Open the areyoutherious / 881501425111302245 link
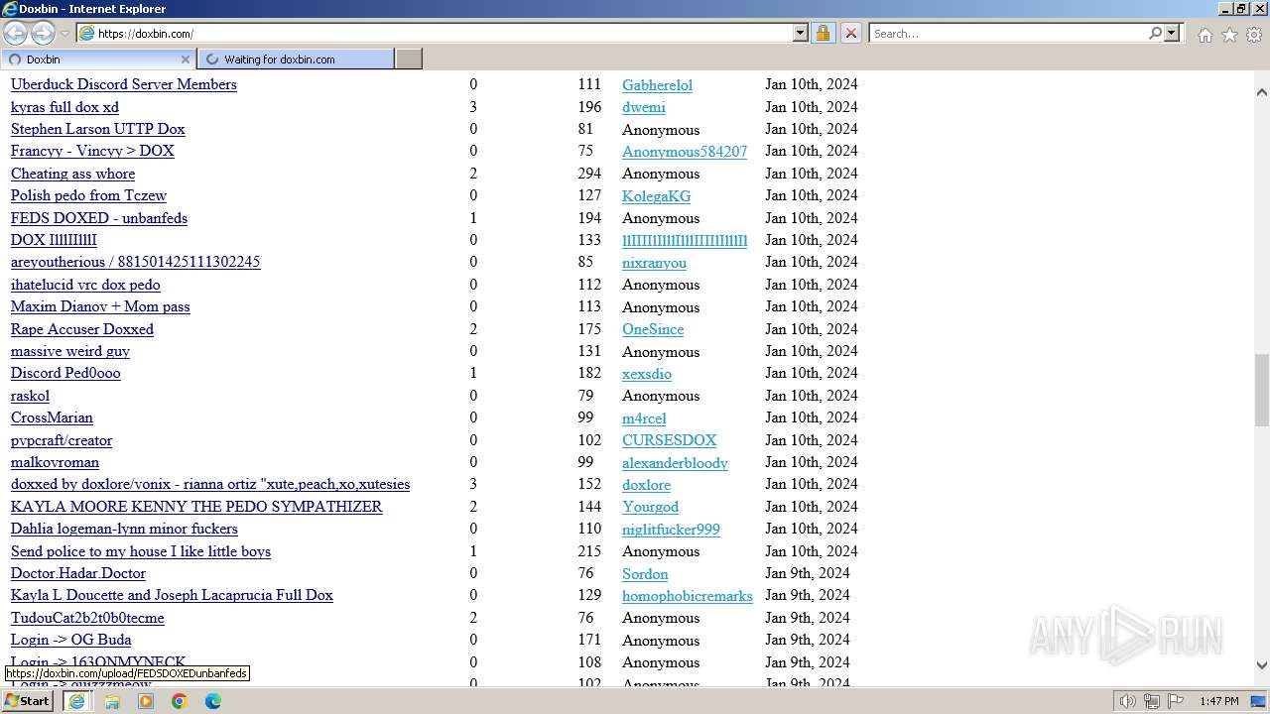The height and width of the screenshot is (714, 1270). 135,262
